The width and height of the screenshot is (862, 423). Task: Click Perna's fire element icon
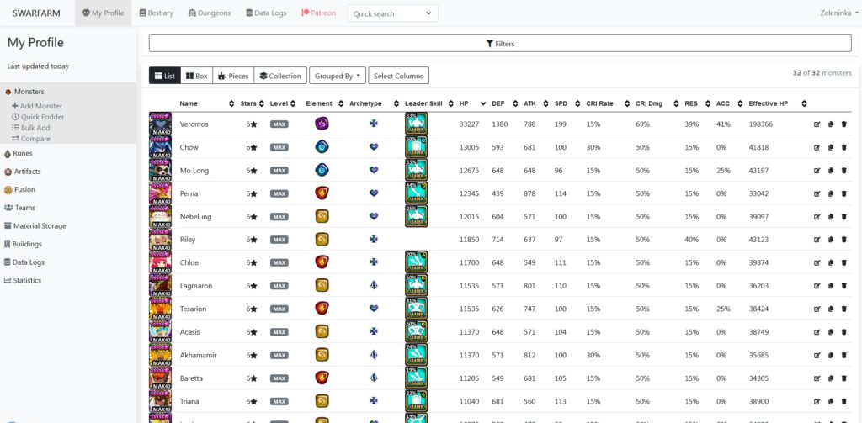point(322,193)
